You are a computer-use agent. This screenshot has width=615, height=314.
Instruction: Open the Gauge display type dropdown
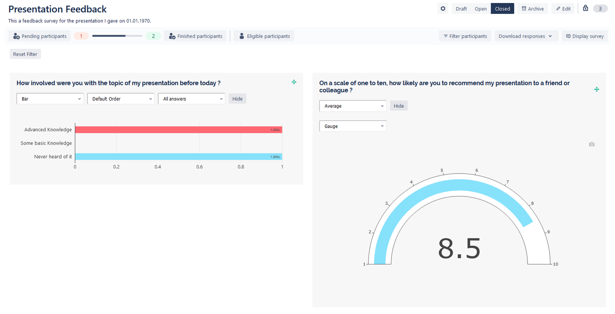pyautogui.click(x=353, y=126)
